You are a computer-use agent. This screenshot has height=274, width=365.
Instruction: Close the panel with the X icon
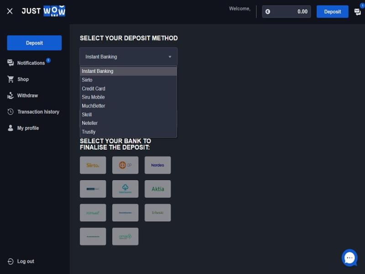(10, 11)
